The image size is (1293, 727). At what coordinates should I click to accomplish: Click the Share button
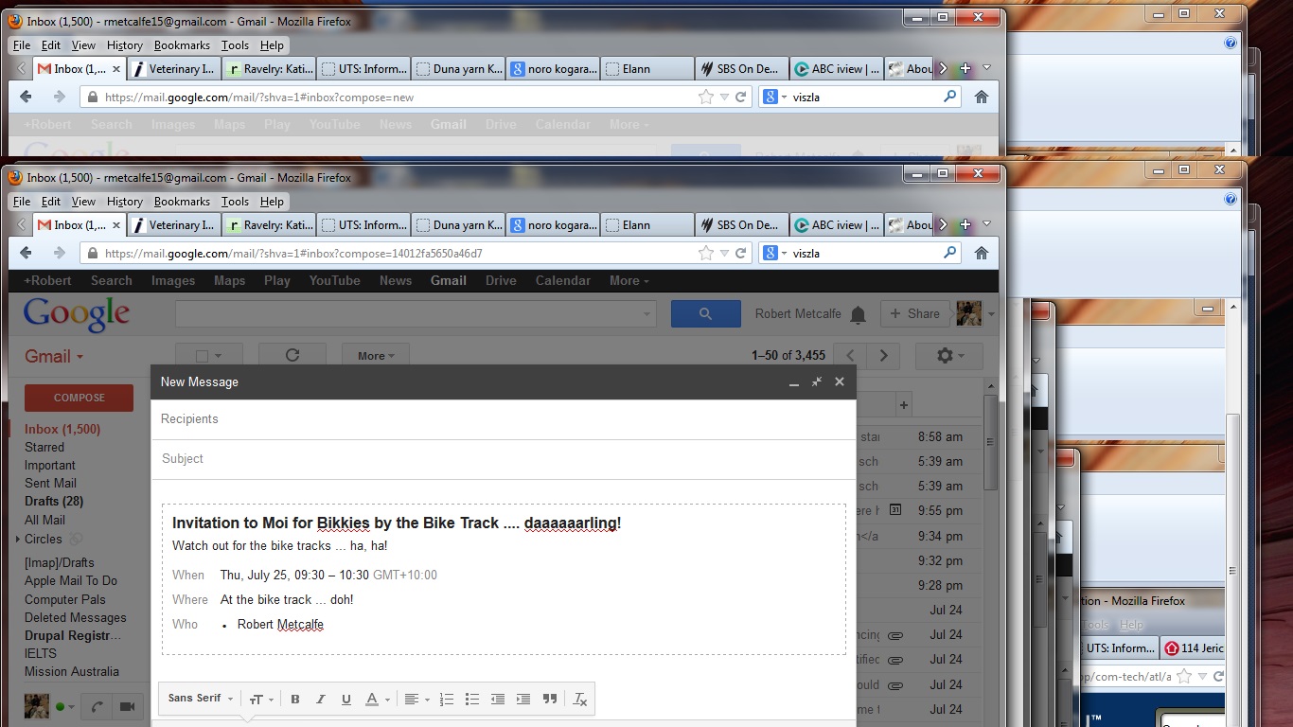pos(915,314)
